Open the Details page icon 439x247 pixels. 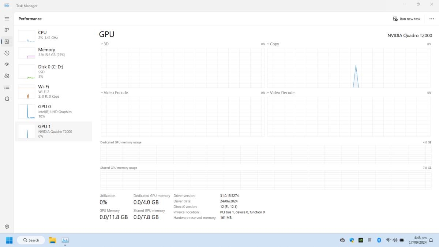click(x=7, y=87)
